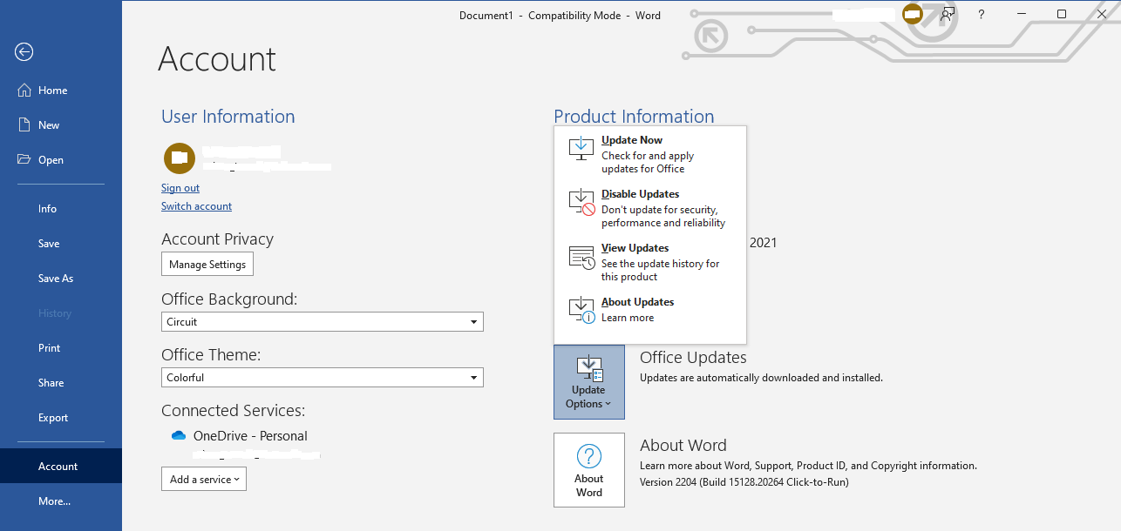Image resolution: width=1121 pixels, height=531 pixels.
Task: Open the Add a service dropdown
Action: point(204,479)
